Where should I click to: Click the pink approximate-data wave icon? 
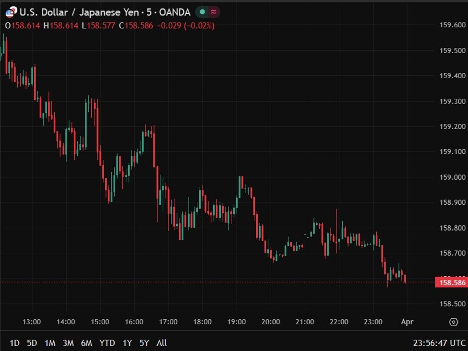pyautogui.click(x=214, y=12)
